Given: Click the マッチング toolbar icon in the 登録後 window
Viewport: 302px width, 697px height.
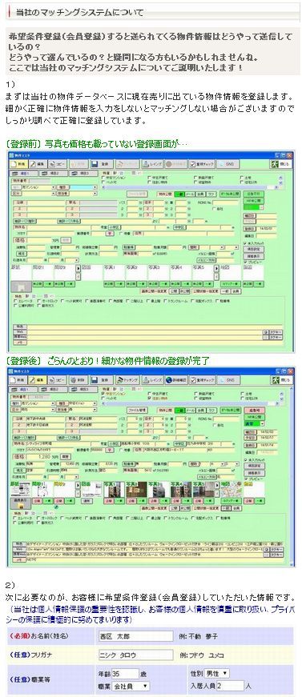Looking at the screenshot, I should pos(127,380).
